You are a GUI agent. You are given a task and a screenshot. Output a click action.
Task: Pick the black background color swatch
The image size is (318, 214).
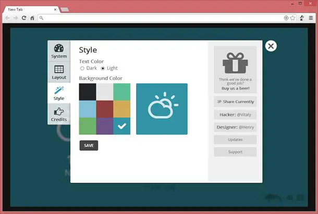pyautogui.click(x=88, y=92)
